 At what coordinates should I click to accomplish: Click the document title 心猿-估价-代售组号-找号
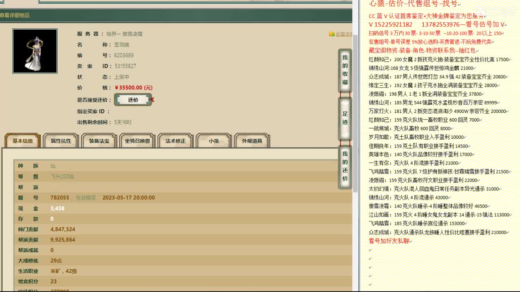413,4
